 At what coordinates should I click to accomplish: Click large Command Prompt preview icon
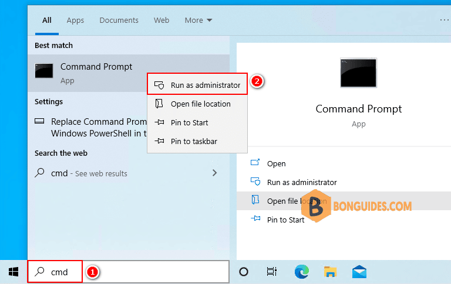358,73
